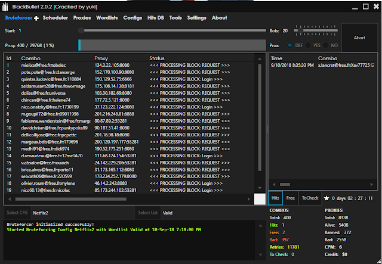Click the hits panel horizontal scrollbar thumb
The image size is (382, 264).
point(285,184)
